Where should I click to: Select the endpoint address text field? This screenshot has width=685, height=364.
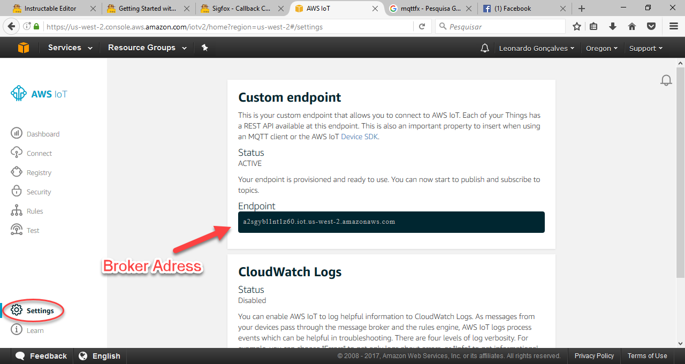pyautogui.click(x=391, y=222)
